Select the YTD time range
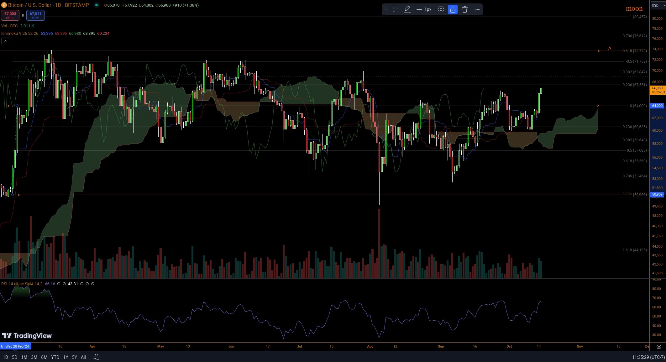This screenshot has width=666, height=362. (55, 357)
